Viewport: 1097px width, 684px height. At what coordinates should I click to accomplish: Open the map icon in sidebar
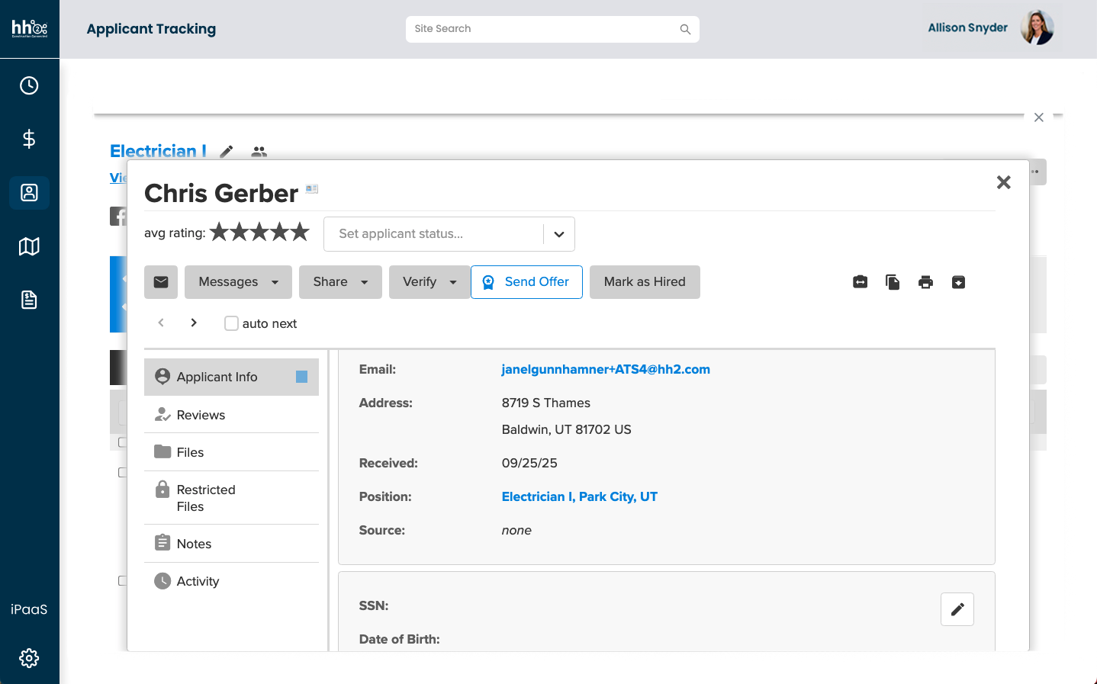(x=29, y=246)
